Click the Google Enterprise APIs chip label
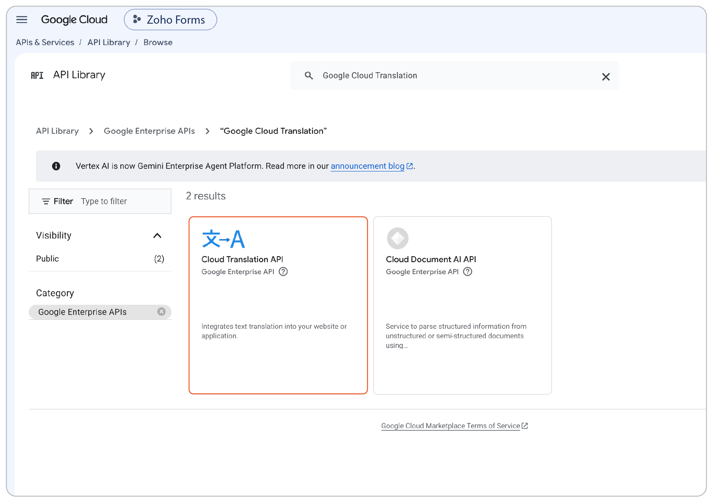 82,312
